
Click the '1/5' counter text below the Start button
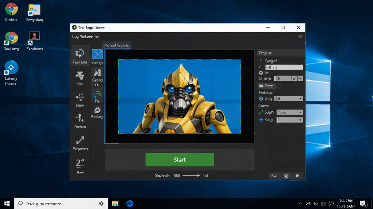pyautogui.click(x=205, y=176)
